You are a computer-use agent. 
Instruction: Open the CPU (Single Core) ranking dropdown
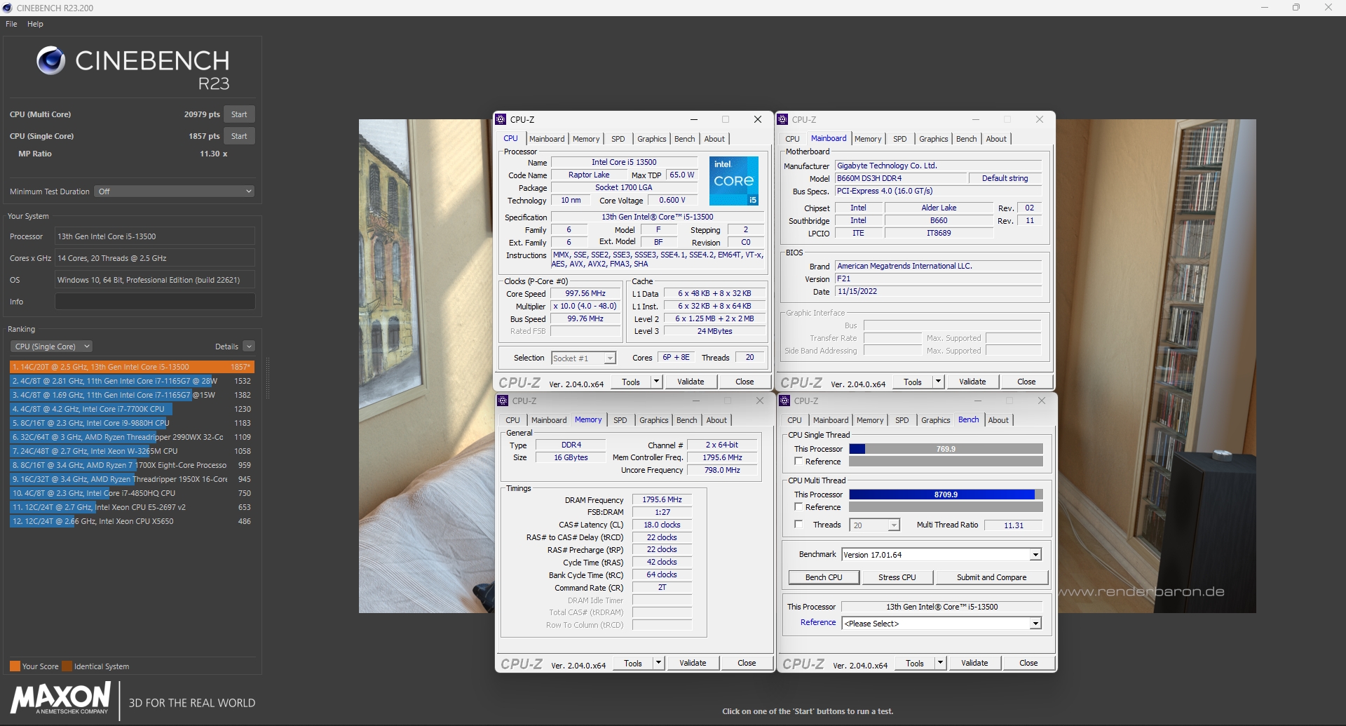click(51, 347)
